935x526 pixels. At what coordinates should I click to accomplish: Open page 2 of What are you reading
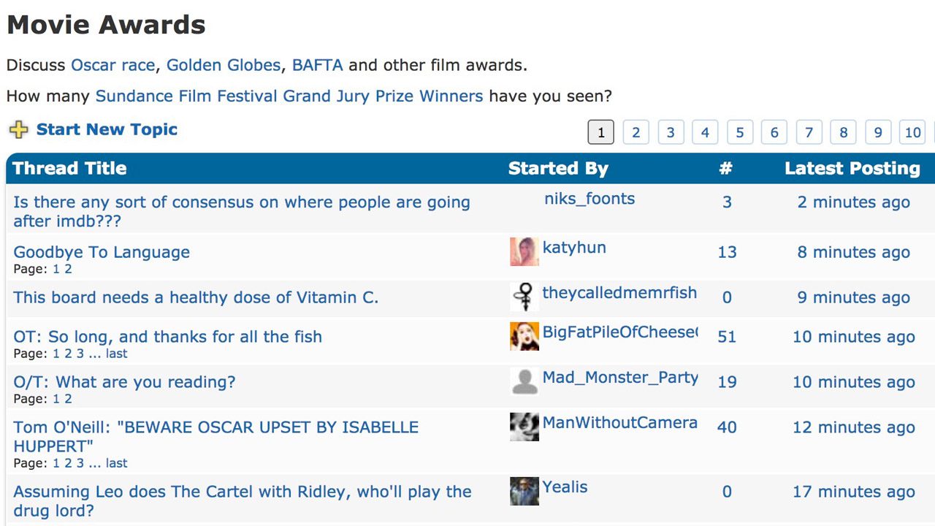coord(68,399)
